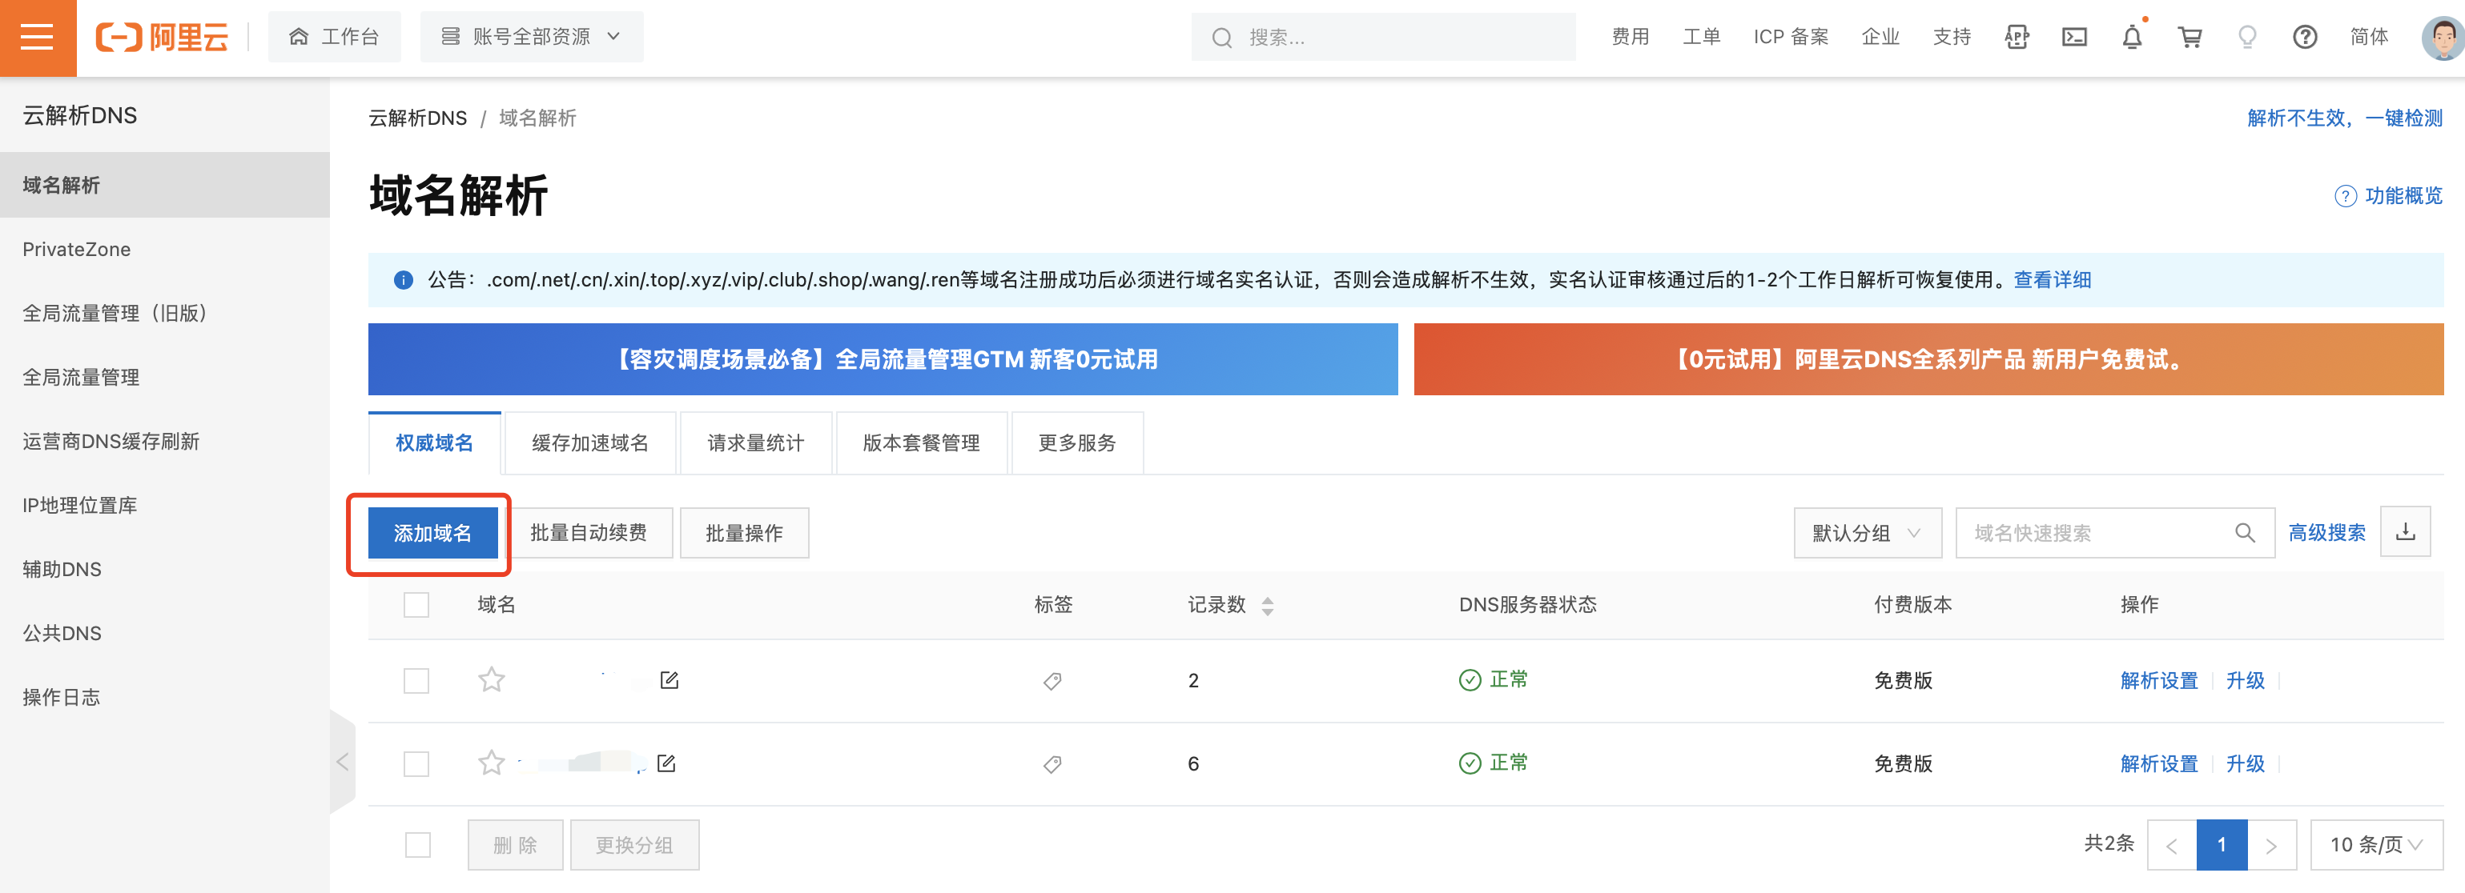
Task: Click 解析不生效，一键检测 link
Action: [2344, 118]
